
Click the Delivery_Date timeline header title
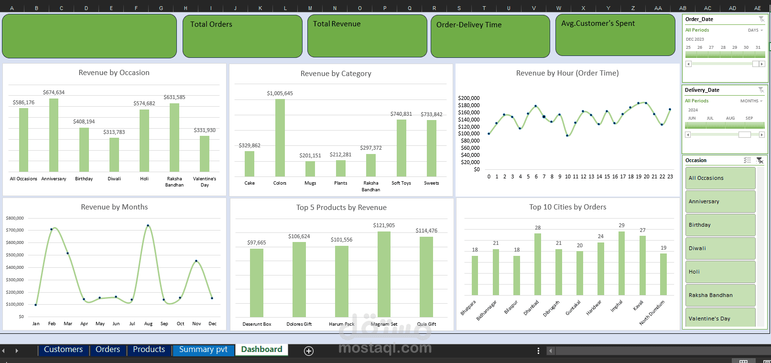pos(702,90)
